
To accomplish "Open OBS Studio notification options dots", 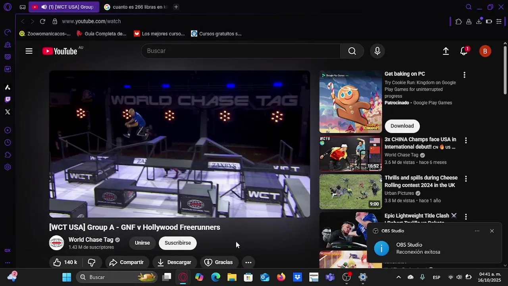I will [x=477, y=231].
